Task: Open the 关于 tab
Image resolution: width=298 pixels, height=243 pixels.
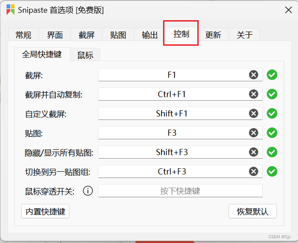Action: point(244,35)
